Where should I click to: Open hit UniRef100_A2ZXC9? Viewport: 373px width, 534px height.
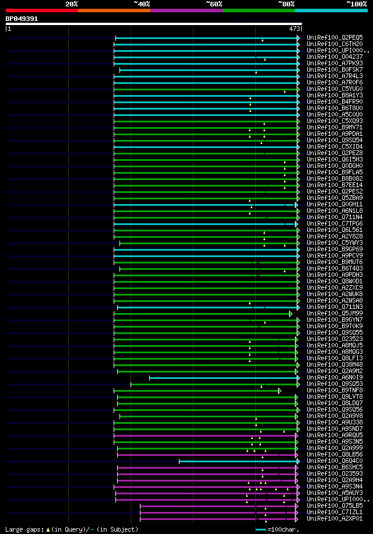pos(335,288)
